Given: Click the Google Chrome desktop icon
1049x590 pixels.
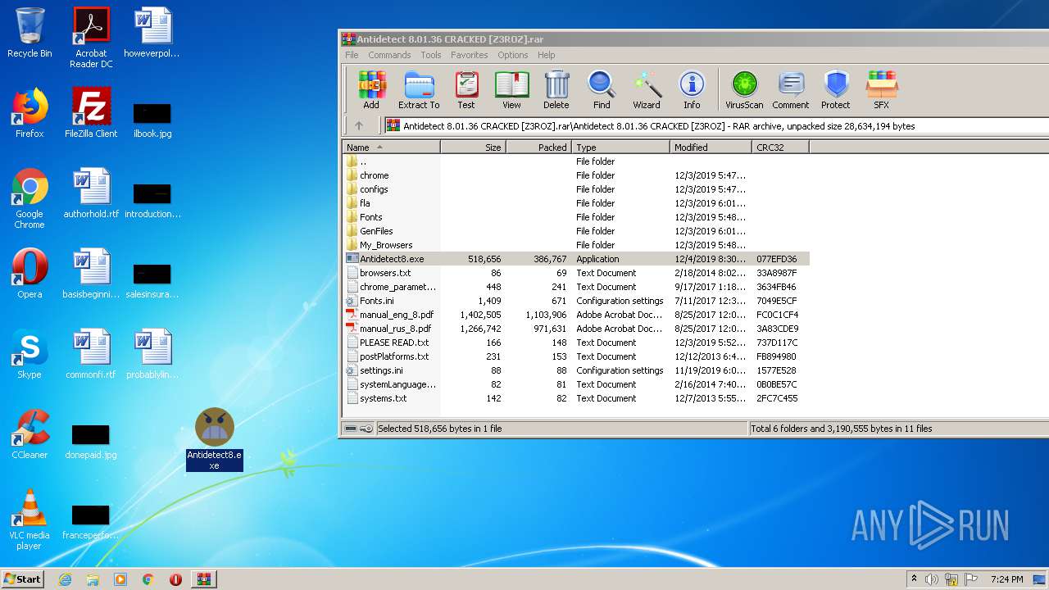Looking at the screenshot, I should 30,198.
